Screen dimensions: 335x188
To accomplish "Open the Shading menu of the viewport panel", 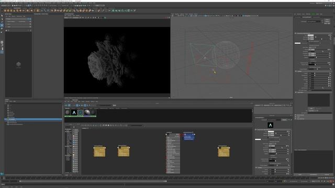I will click(x=177, y=14).
